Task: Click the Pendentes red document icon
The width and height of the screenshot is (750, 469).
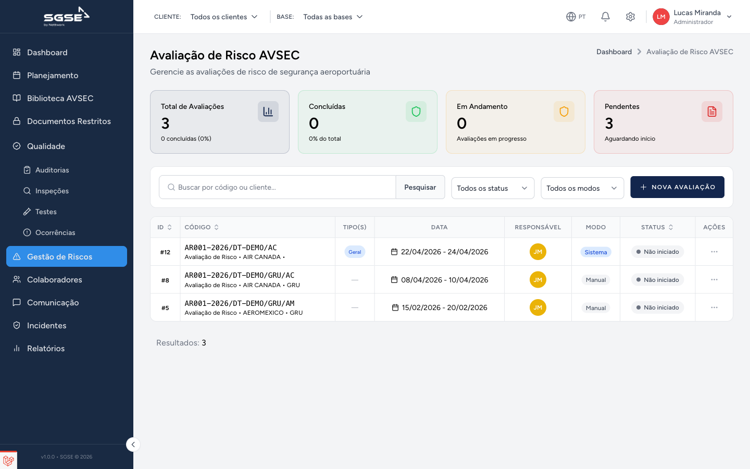Action: pos(712,112)
